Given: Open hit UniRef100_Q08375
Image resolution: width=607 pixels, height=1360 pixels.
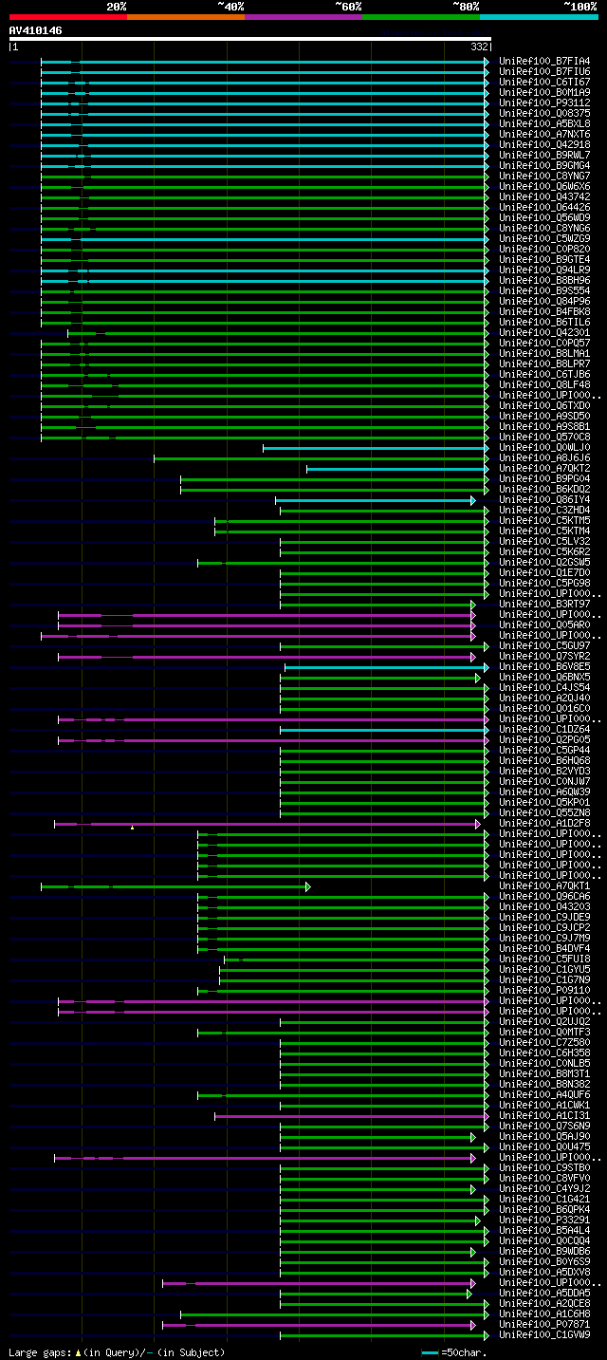Looking at the screenshot, I should (544, 113).
